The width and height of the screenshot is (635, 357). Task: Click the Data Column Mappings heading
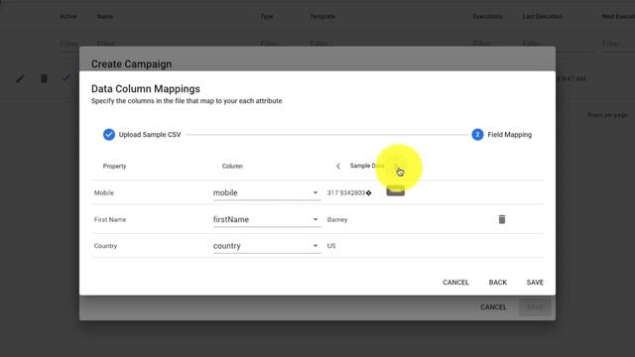tap(146, 88)
